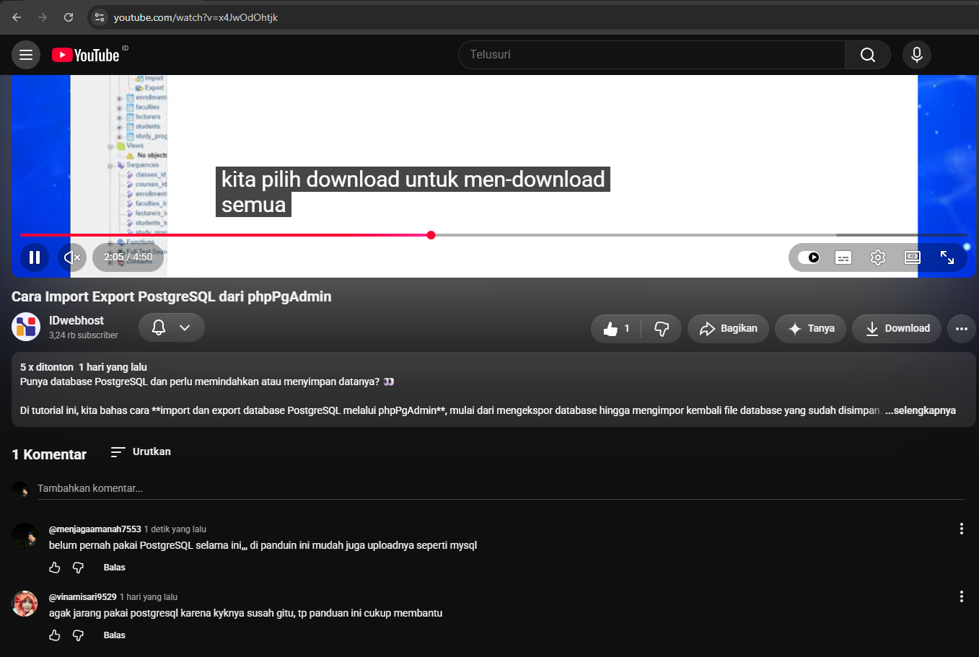
Task: Switch to theater mode view
Action: (913, 257)
